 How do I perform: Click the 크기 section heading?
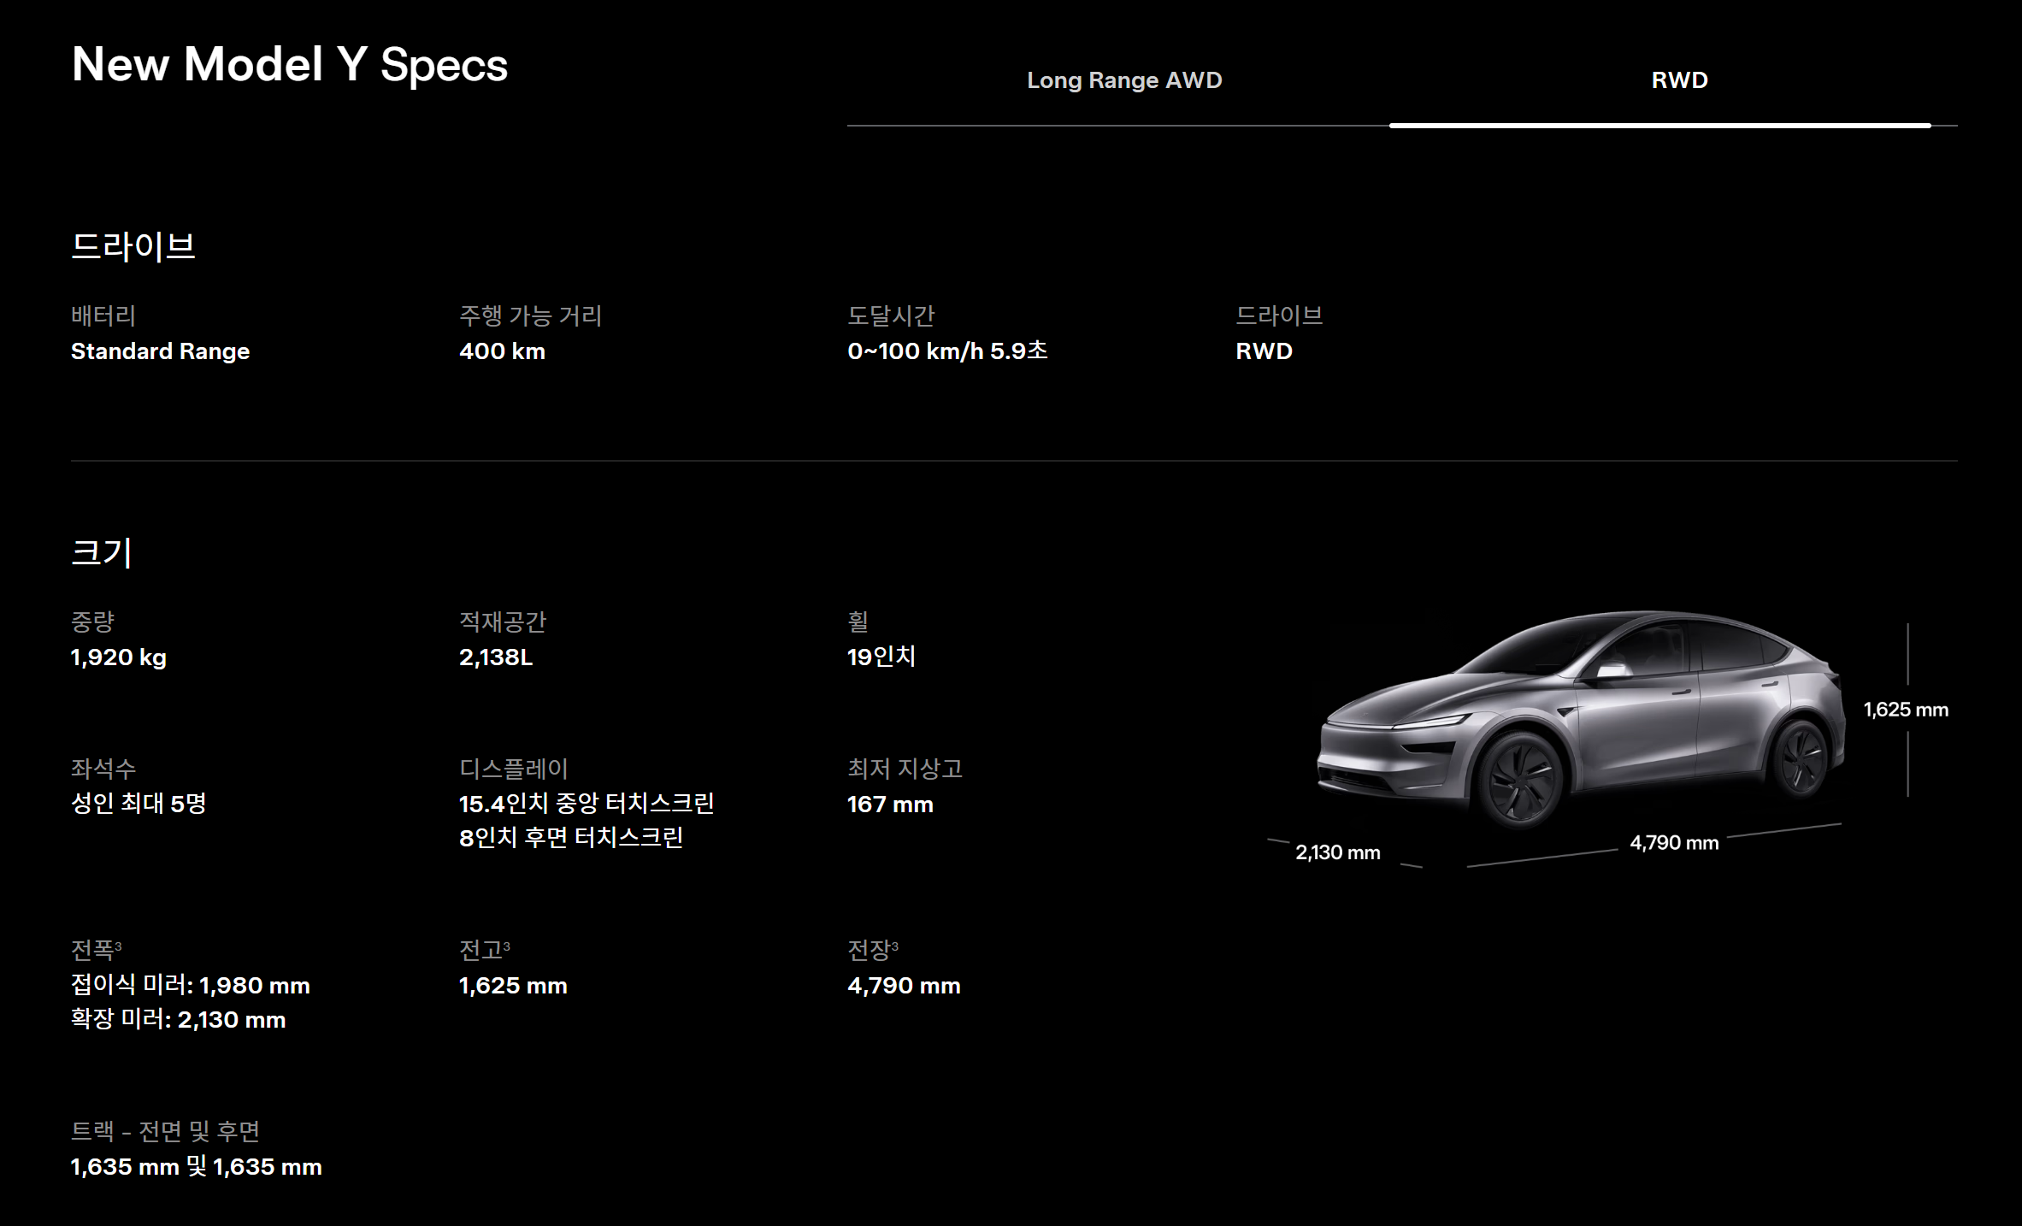pyautogui.click(x=101, y=552)
